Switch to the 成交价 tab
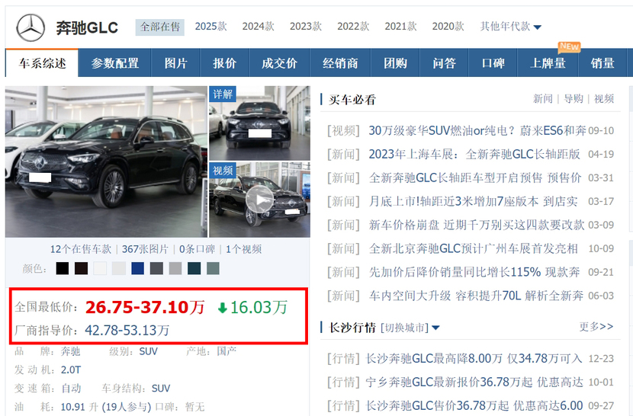This screenshot has height=416, width=633. point(279,63)
